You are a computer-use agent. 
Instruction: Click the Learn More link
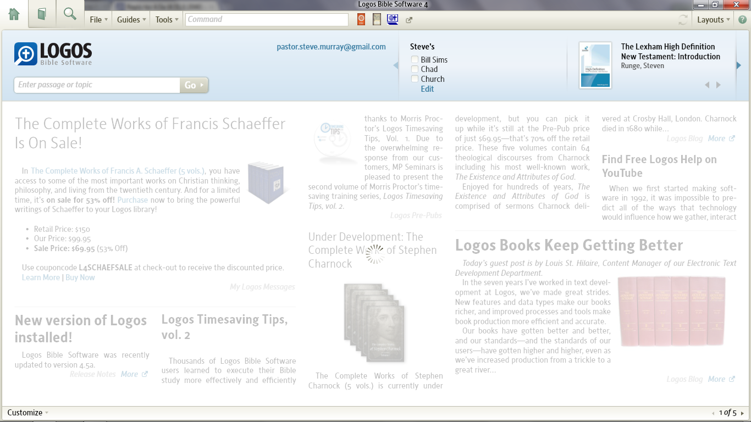pos(41,277)
